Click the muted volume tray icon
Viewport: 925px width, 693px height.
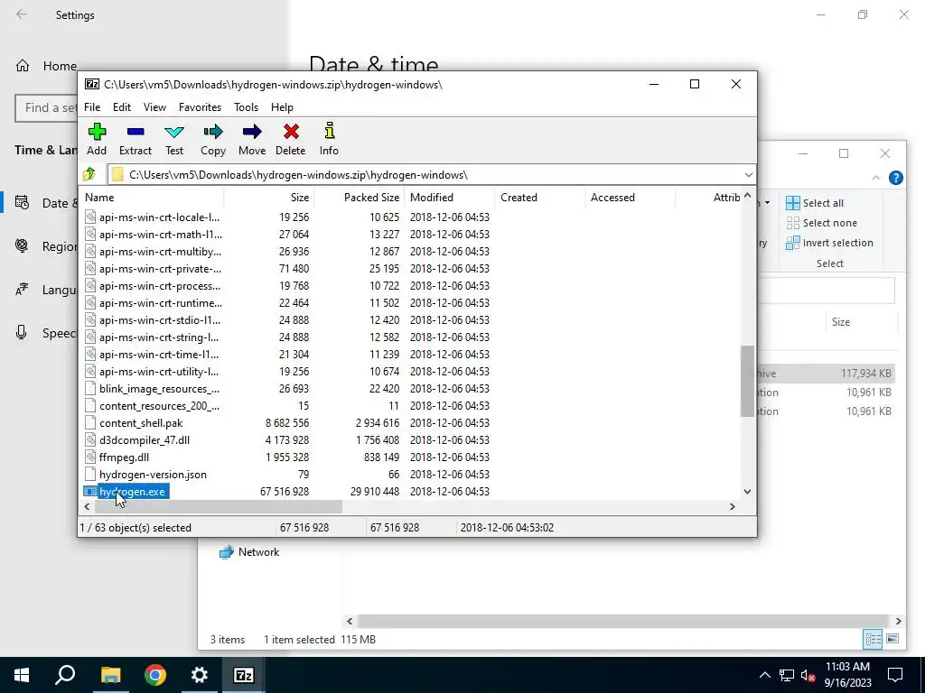(808, 675)
